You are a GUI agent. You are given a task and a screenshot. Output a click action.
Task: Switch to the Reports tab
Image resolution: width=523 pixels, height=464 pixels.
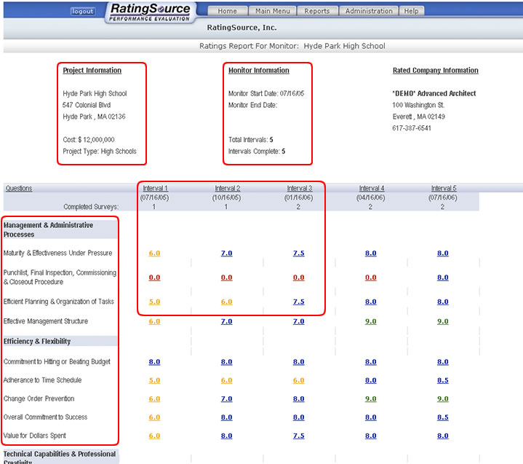click(x=316, y=11)
